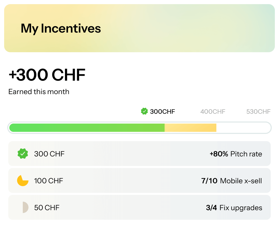
Task: Click the green verified badge next to 300 CHF
Action: (23, 154)
